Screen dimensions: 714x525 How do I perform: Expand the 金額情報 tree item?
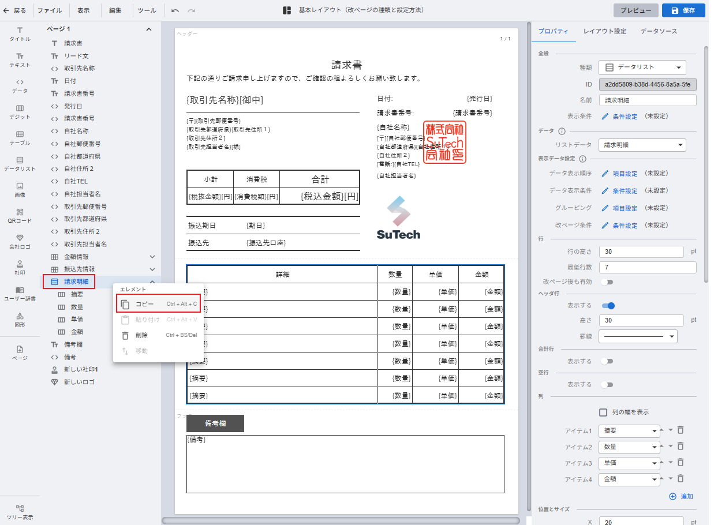[152, 257]
